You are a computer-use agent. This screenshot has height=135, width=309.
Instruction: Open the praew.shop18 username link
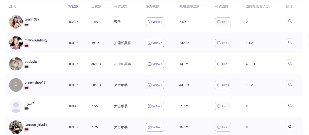point(35,82)
